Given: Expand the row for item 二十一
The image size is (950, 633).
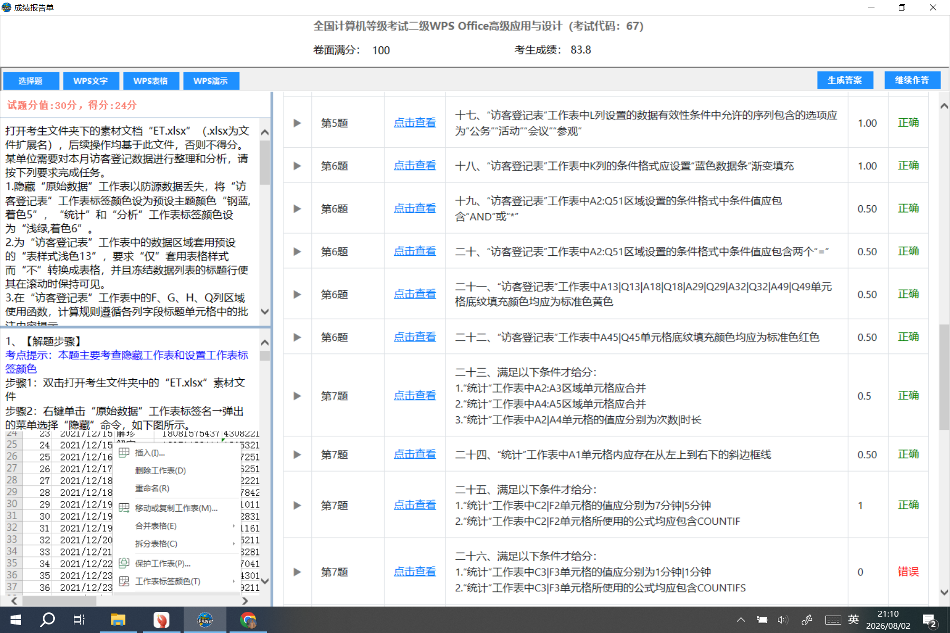Looking at the screenshot, I should pyautogui.click(x=297, y=294).
